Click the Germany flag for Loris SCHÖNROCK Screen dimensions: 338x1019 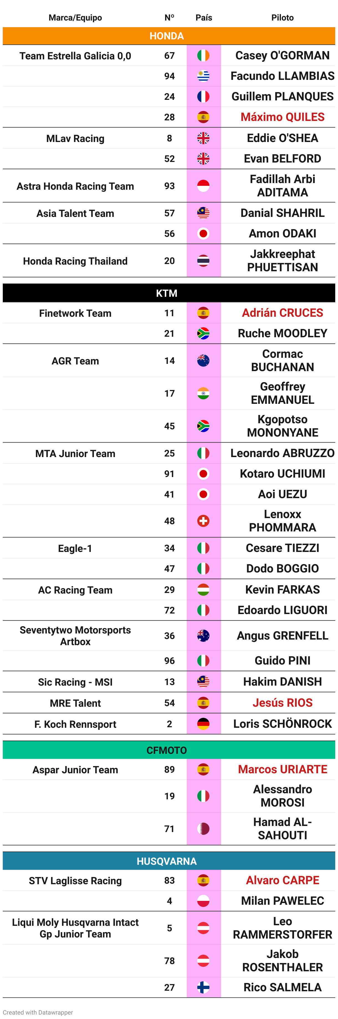(x=203, y=724)
